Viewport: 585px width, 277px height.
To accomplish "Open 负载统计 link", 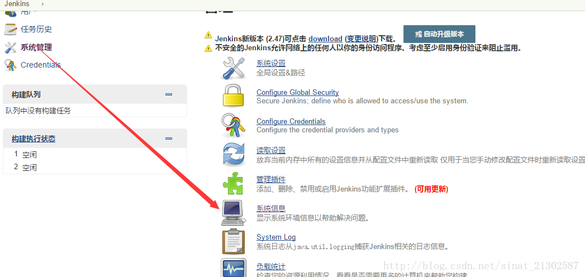I will pos(271,266).
